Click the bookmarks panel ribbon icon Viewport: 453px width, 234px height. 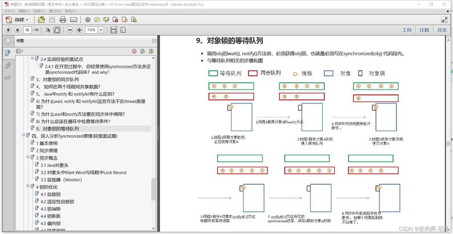click(8, 53)
